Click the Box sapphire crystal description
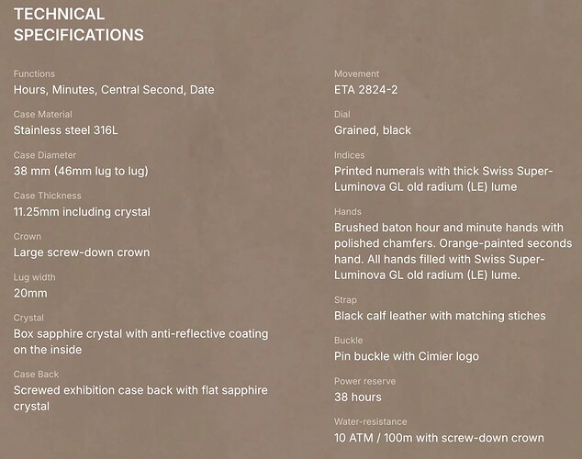Image resolution: width=582 pixels, height=459 pixels. pyautogui.click(x=140, y=341)
